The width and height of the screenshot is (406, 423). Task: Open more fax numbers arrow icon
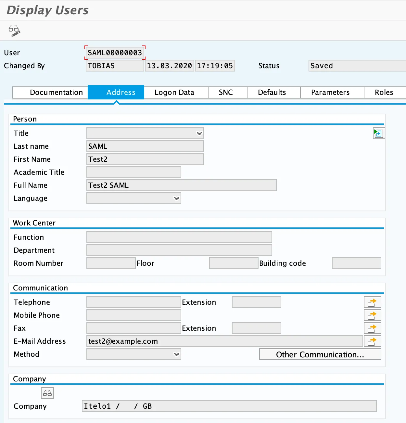(372, 328)
